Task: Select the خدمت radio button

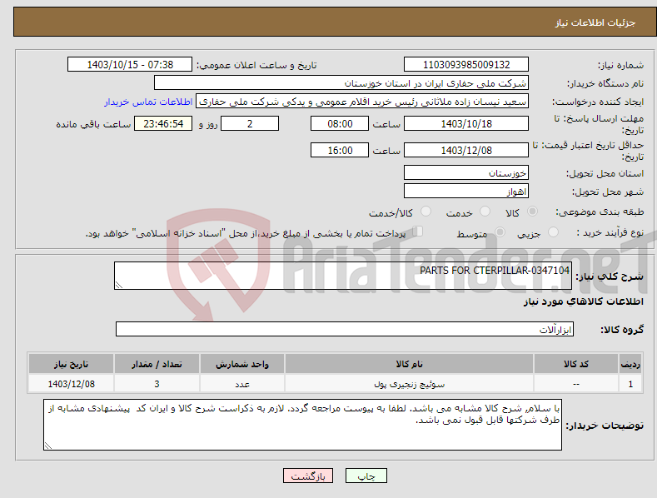Action: [x=485, y=212]
